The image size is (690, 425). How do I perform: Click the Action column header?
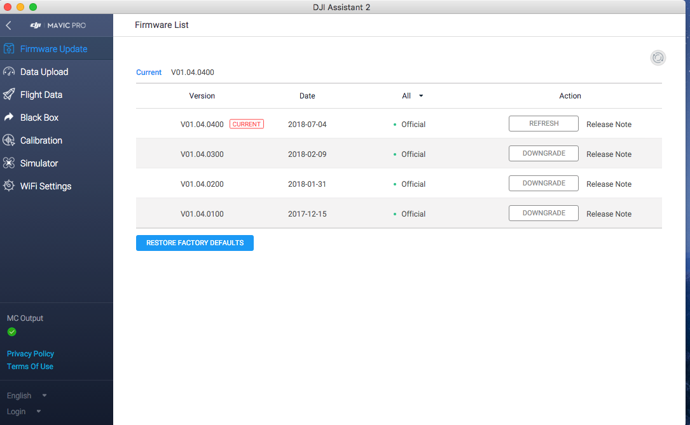(570, 96)
